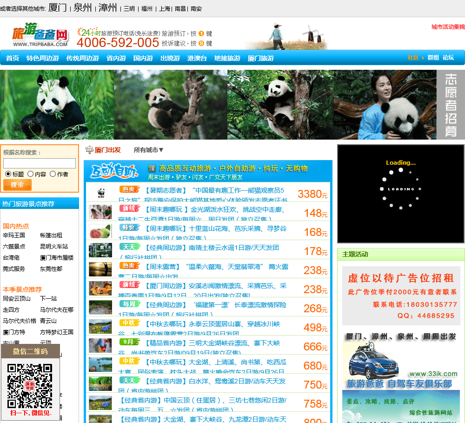Image resolution: width=465 pixels, height=423 pixels.
Task: Click the 互动自助 logo graphic
Action: (x=114, y=171)
